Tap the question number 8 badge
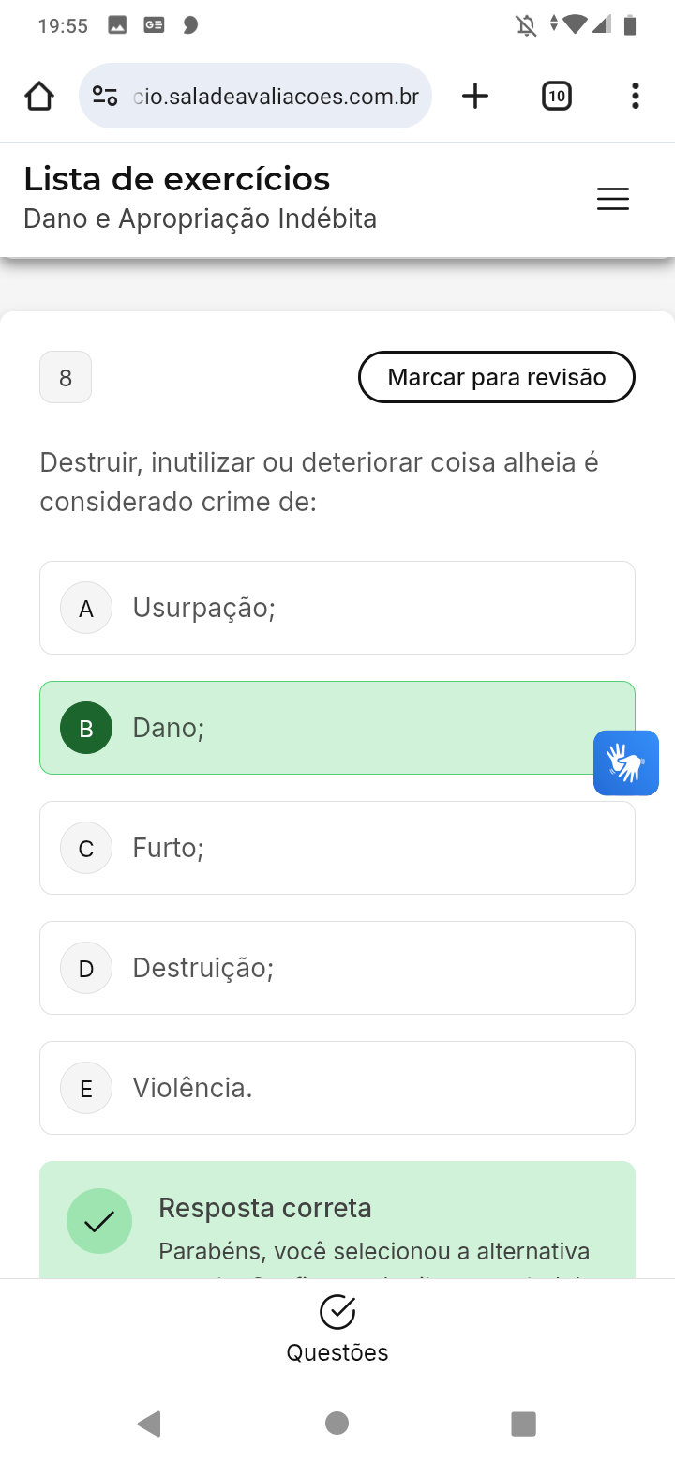675x1463 pixels. tap(66, 377)
